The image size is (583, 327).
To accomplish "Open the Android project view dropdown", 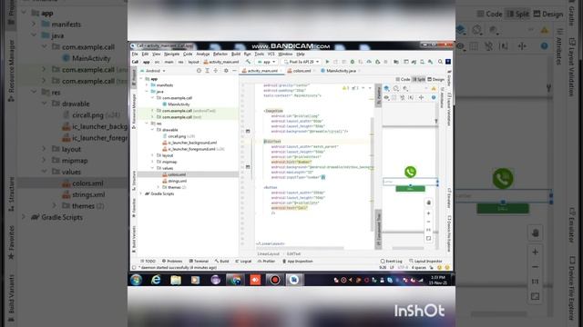I will [x=153, y=71].
